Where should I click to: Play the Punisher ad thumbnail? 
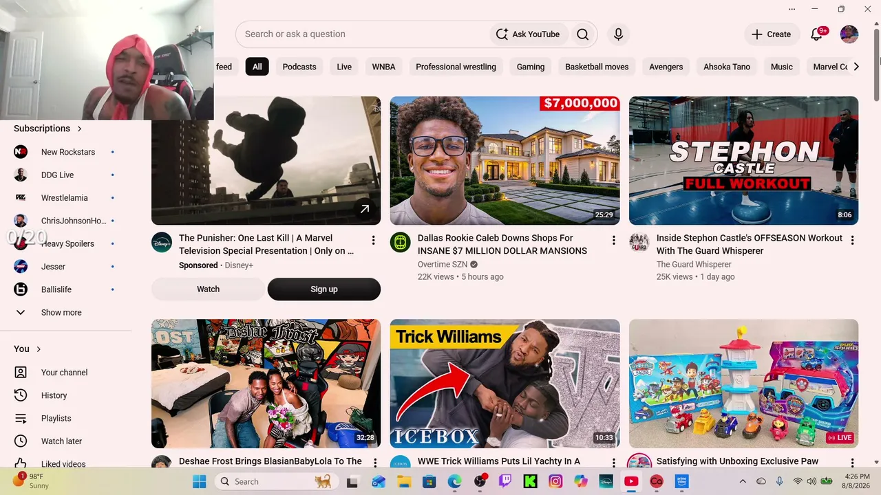pos(266,160)
